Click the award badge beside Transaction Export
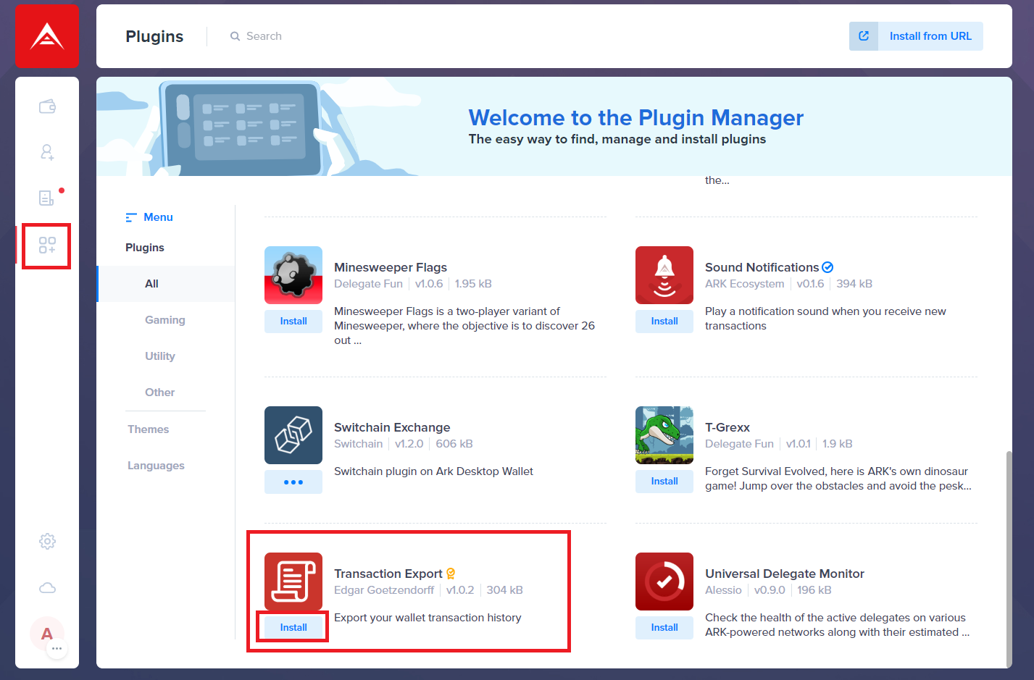The height and width of the screenshot is (680, 1034). (x=451, y=574)
